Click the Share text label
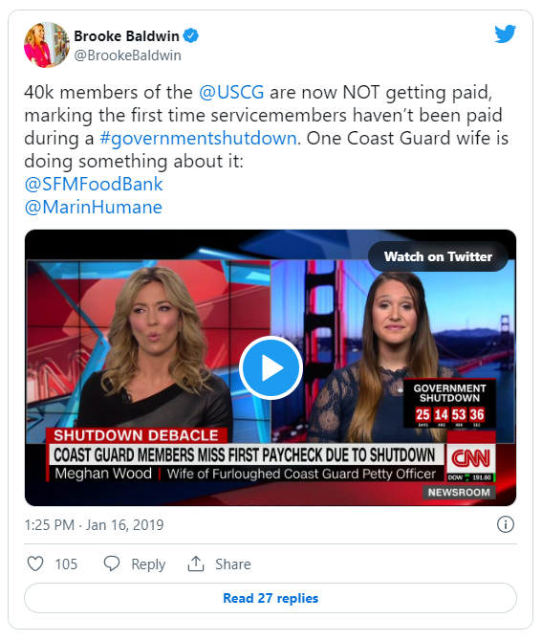The image size is (542, 641). (x=233, y=564)
